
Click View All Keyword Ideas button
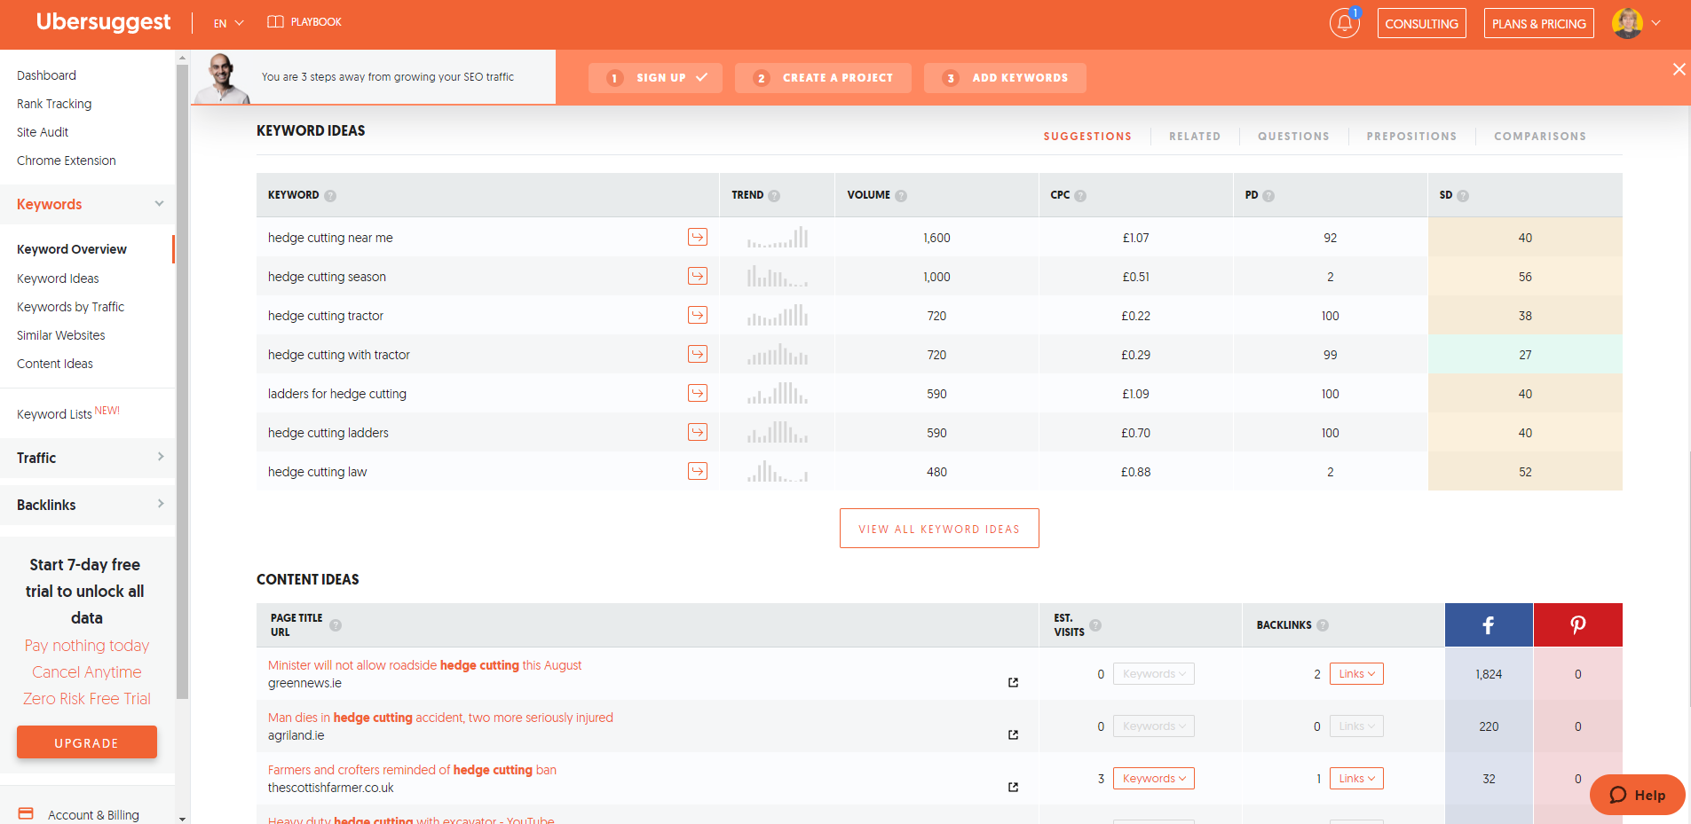[x=939, y=529]
